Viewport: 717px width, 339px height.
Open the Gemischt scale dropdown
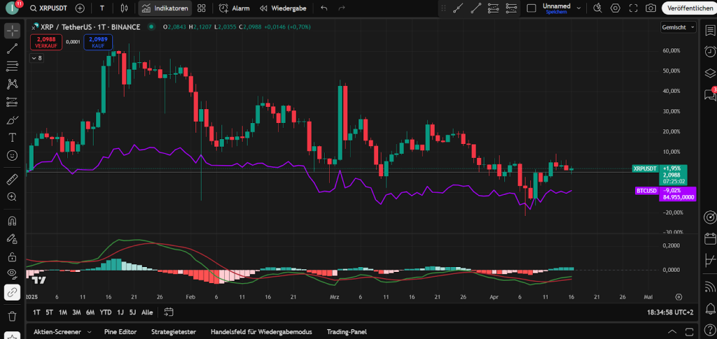click(678, 27)
